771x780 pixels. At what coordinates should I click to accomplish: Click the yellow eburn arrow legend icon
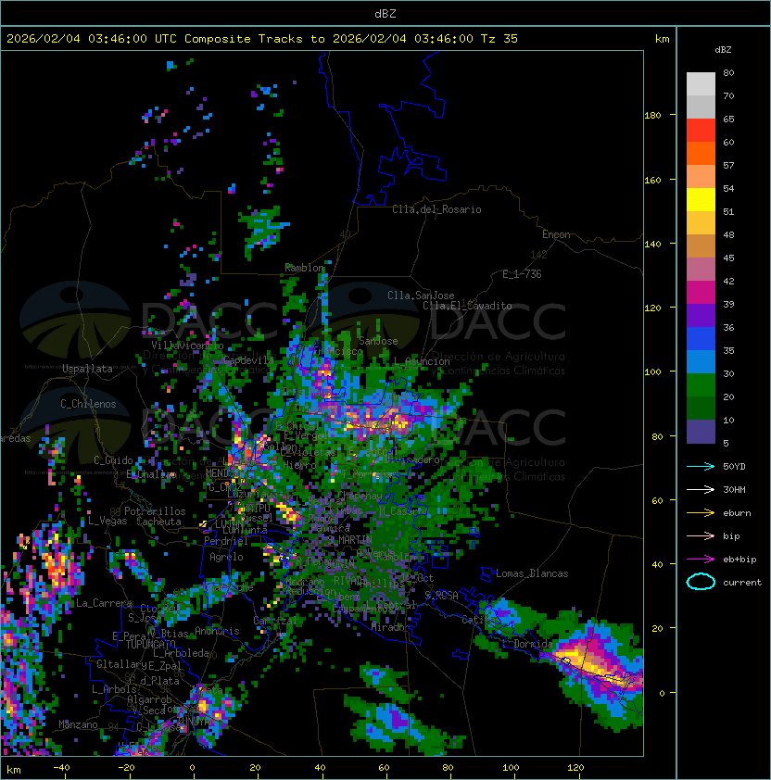coord(701,513)
